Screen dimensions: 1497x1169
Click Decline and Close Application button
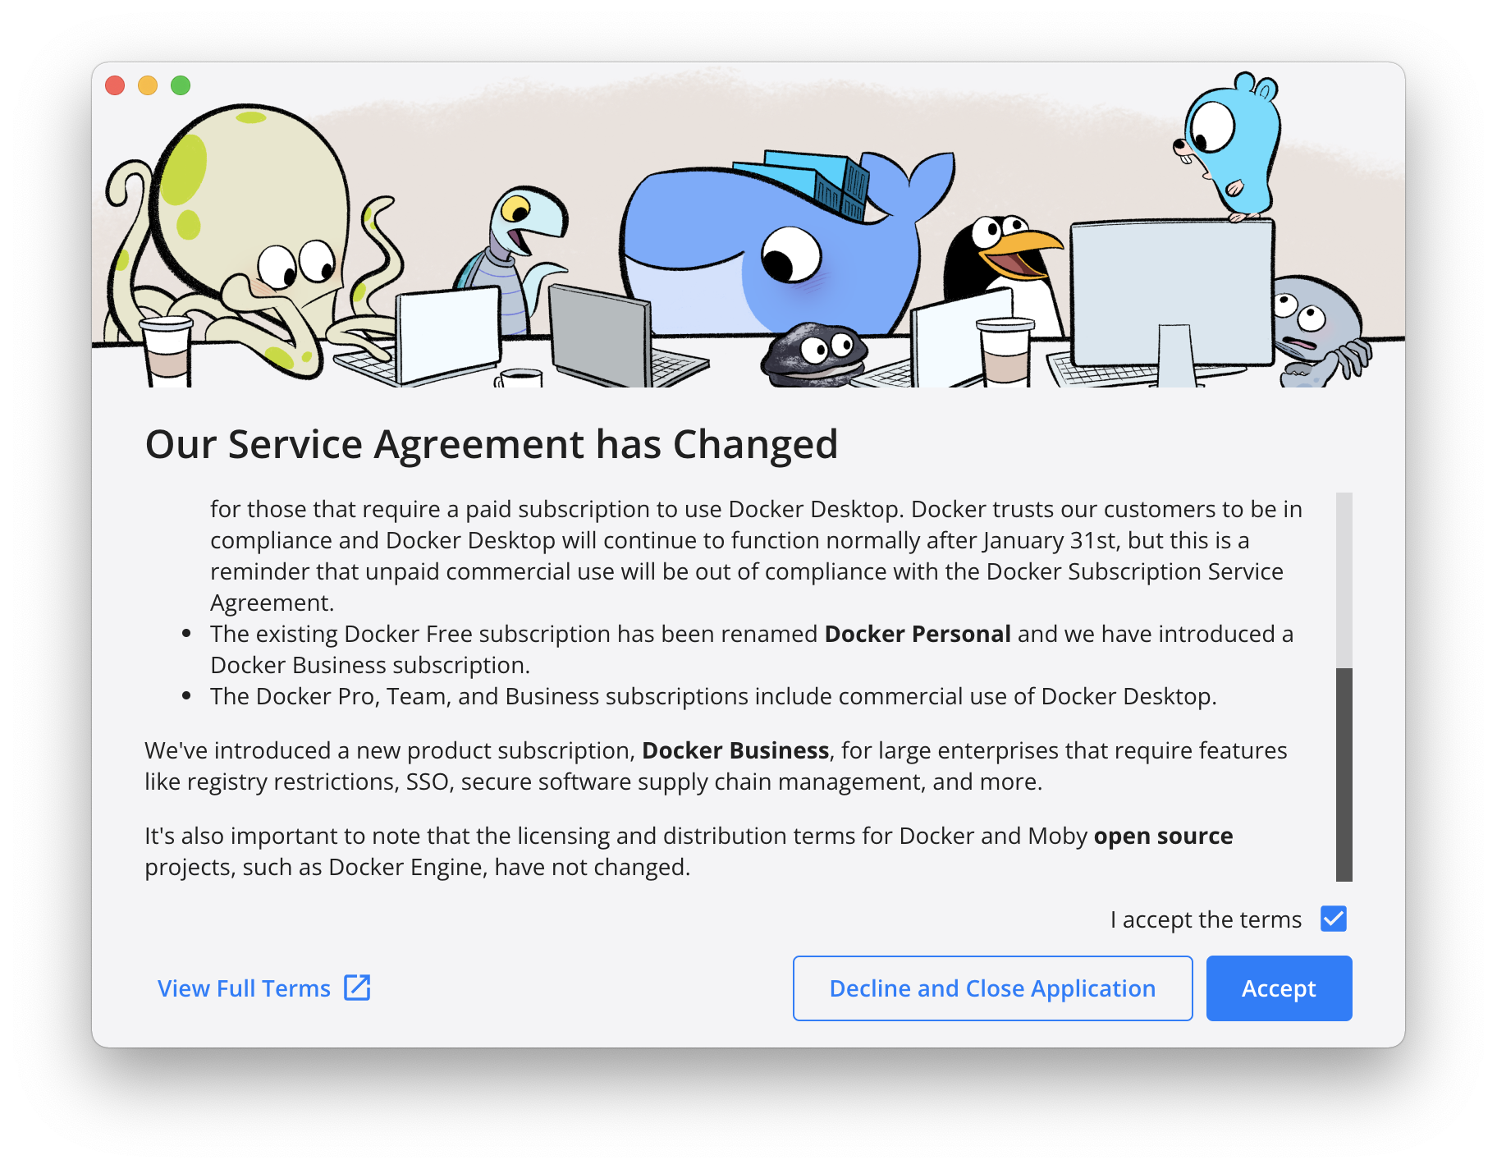pos(992,988)
